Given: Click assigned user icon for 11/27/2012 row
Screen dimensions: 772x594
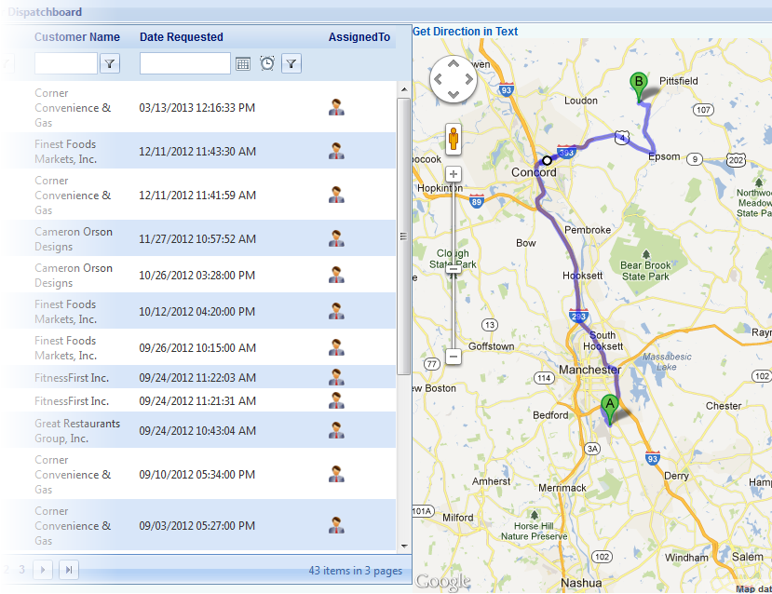Looking at the screenshot, I should tap(336, 238).
